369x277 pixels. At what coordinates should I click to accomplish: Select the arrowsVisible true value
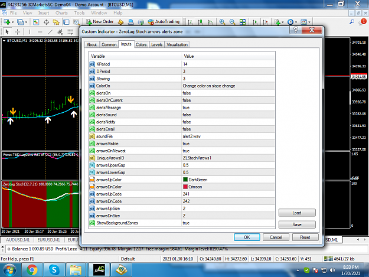coord(186,144)
